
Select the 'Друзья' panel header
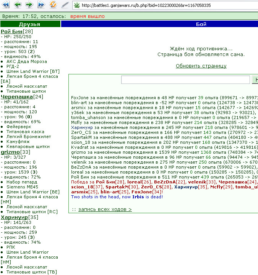click(30, 24)
